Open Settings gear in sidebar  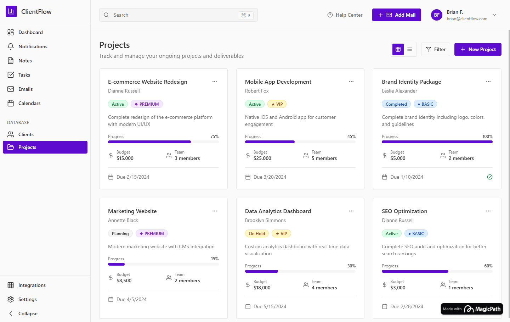click(11, 299)
